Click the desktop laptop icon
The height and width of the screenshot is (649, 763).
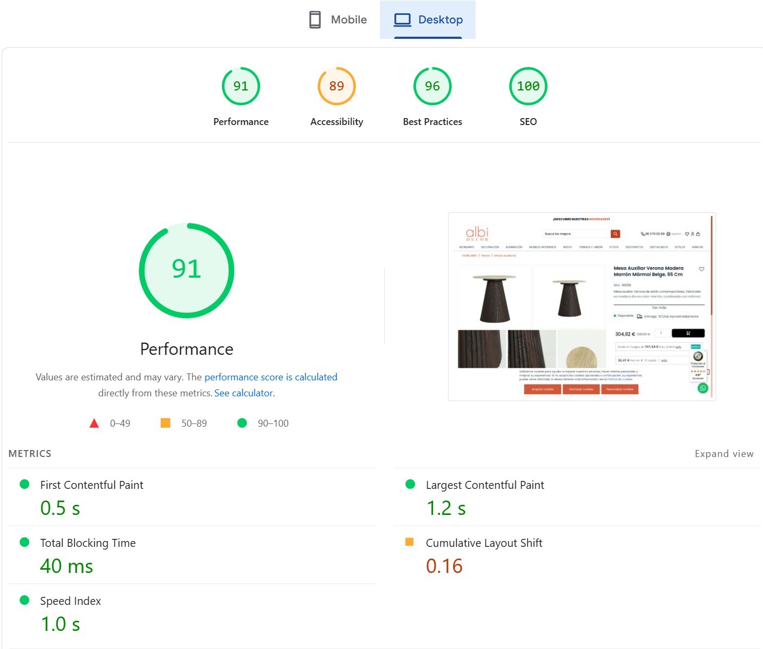click(402, 20)
